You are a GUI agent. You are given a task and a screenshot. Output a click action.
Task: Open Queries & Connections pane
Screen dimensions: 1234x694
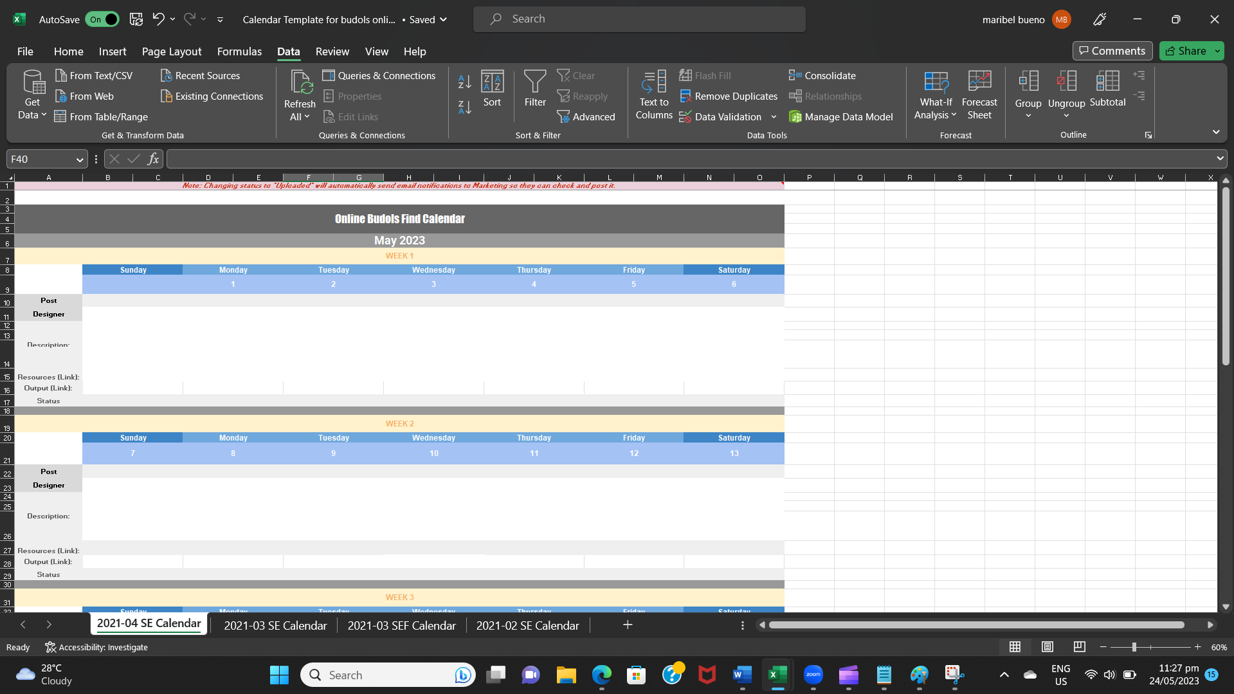379,76
